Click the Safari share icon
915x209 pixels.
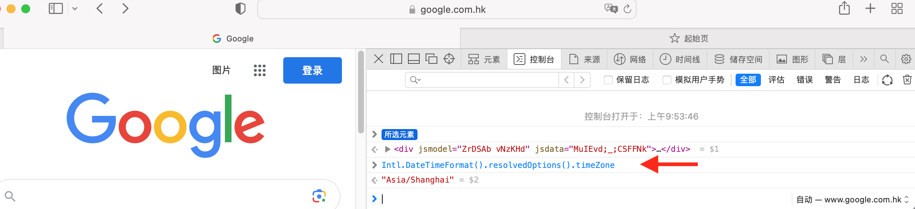pyautogui.click(x=844, y=8)
